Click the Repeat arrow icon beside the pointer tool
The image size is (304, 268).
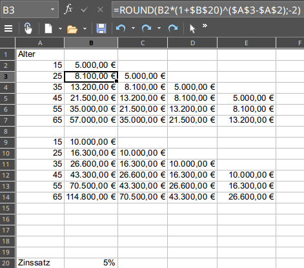173,28
